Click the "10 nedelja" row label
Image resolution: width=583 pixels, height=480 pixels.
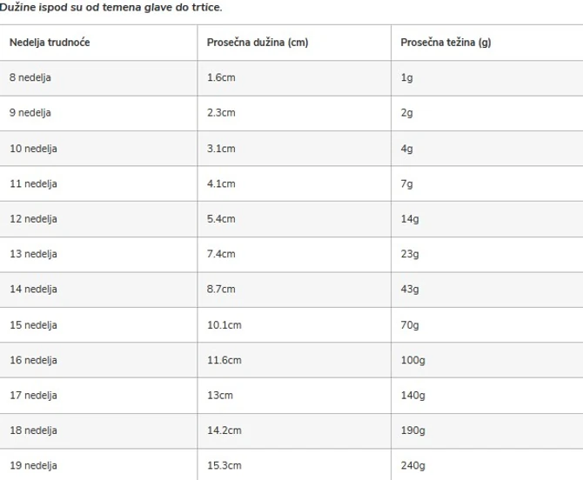click(x=33, y=148)
